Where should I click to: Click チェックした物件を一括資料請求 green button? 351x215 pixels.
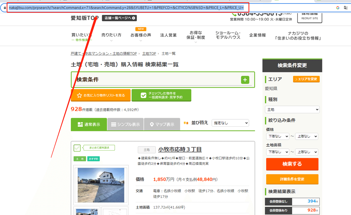[161, 95]
